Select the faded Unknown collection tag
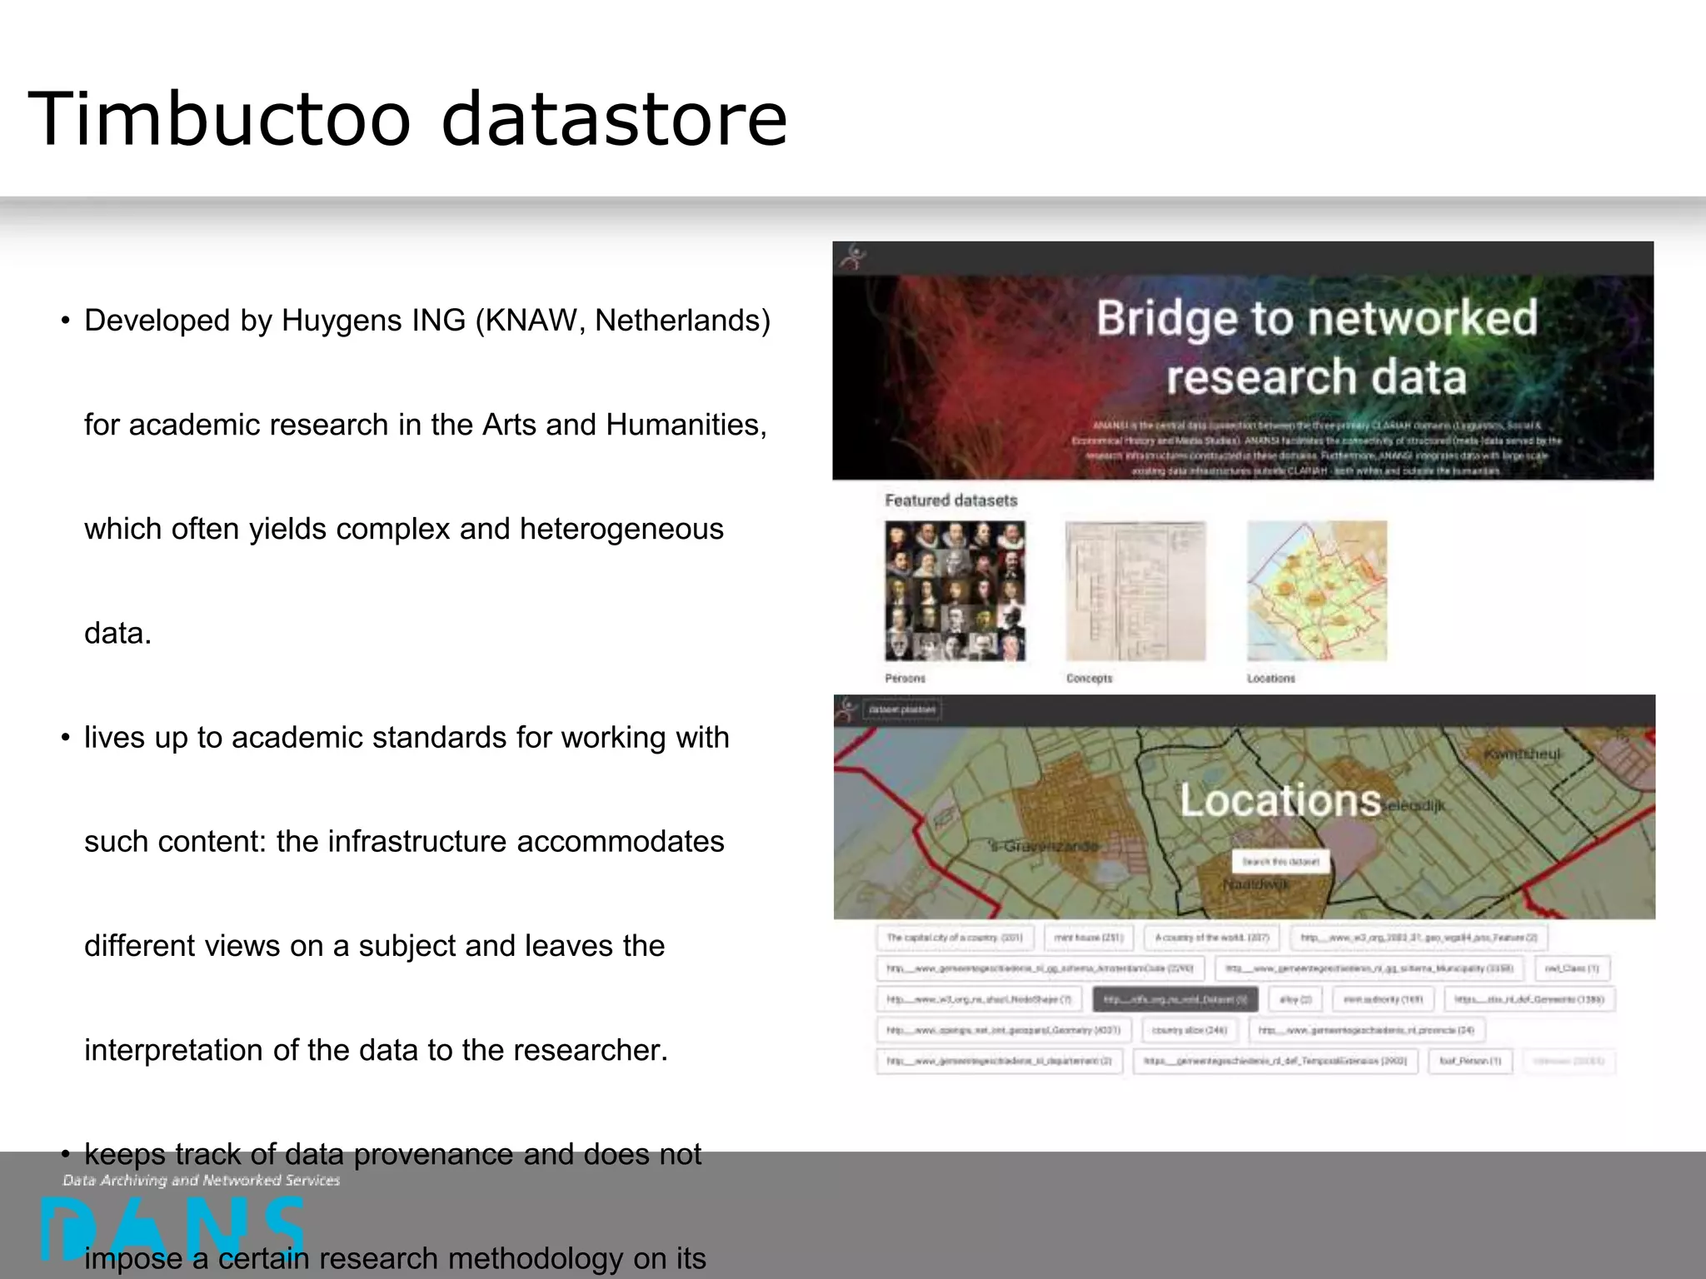1706x1279 pixels. 1569,1061
